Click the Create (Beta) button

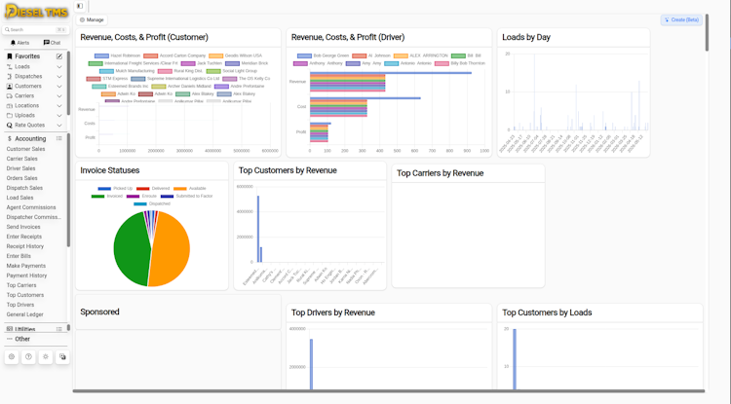pos(681,20)
